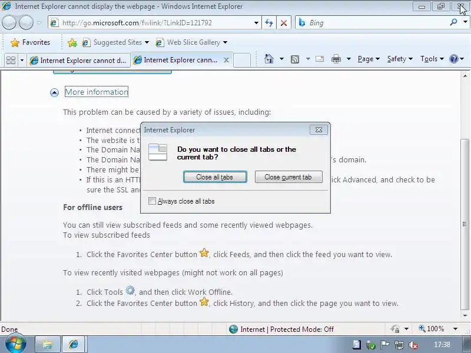Click the page icon in address bar
Viewport: 471px width, 353px height.
tap(54, 23)
